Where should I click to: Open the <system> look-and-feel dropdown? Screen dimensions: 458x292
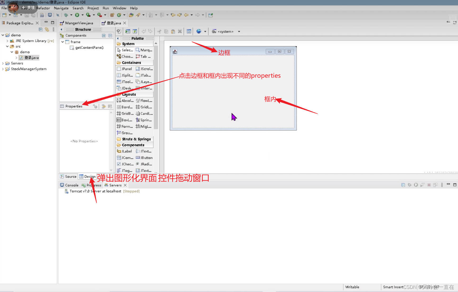[x=239, y=31]
